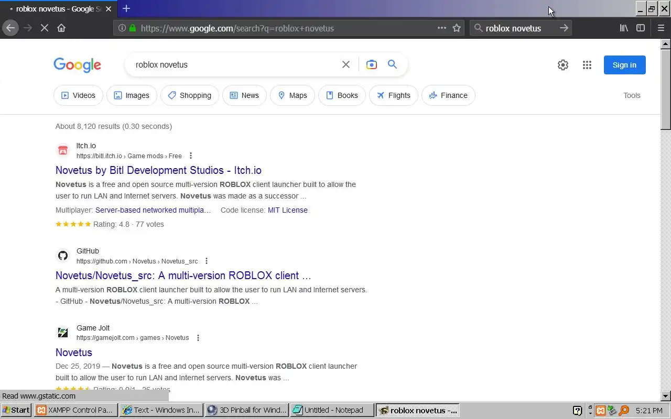Click the Google logo
The height and width of the screenshot is (419, 671).
77,65
